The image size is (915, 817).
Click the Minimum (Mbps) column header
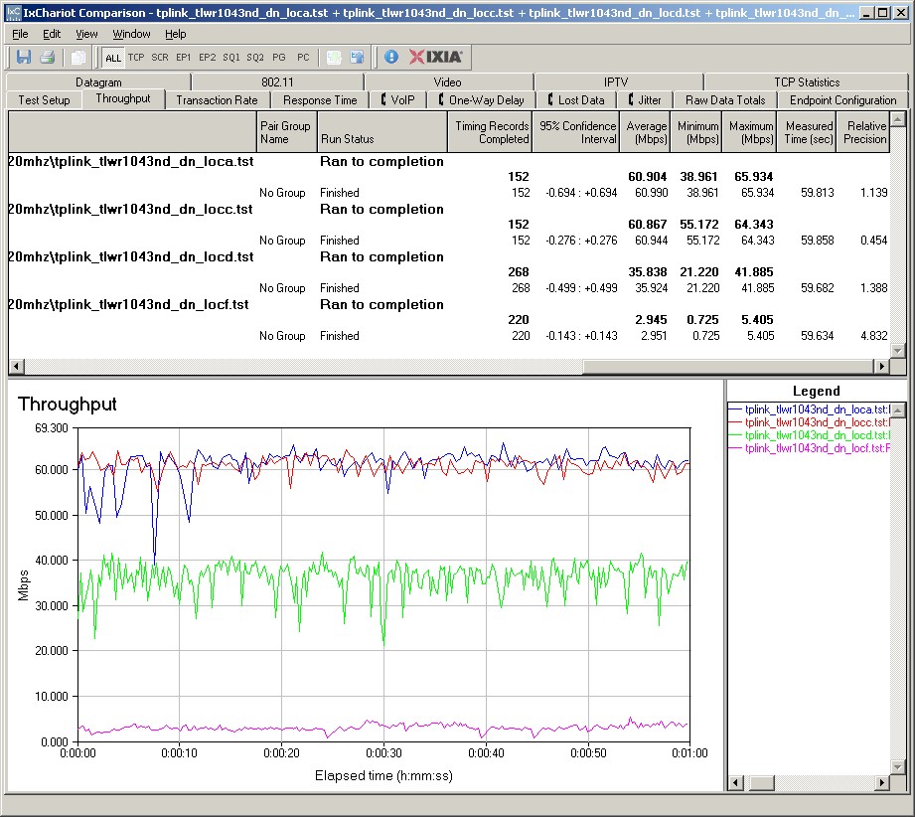point(696,132)
